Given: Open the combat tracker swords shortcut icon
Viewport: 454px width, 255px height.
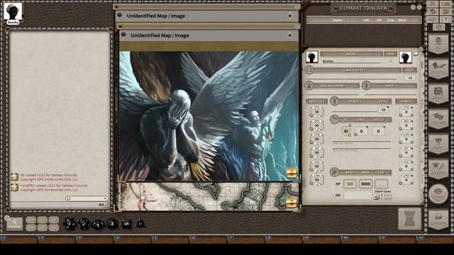Looking at the screenshot, I should [433, 4].
